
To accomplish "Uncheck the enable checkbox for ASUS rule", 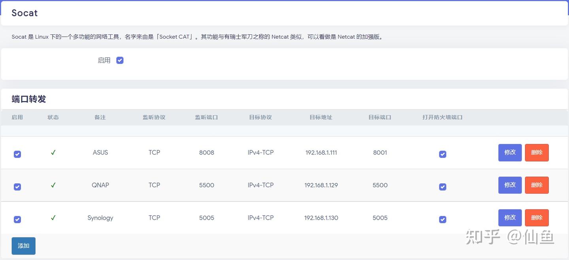I will (x=17, y=154).
